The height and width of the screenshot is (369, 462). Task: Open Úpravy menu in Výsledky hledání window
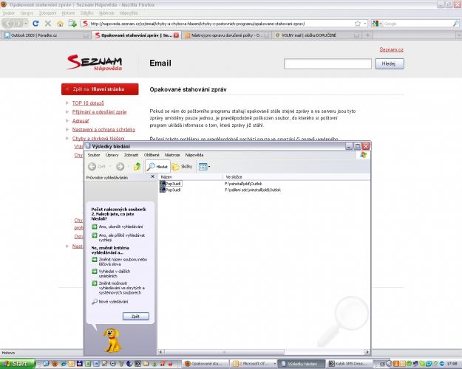(x=112, y=155)
